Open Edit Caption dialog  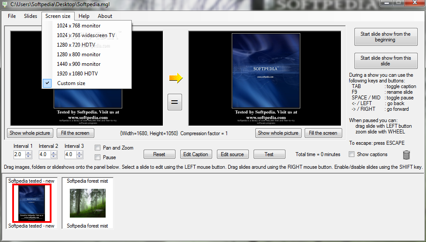pos(196,154)
